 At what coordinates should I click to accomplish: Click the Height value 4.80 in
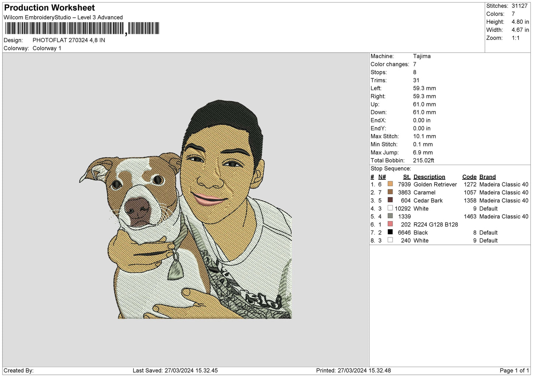click(x=520, y=22)
